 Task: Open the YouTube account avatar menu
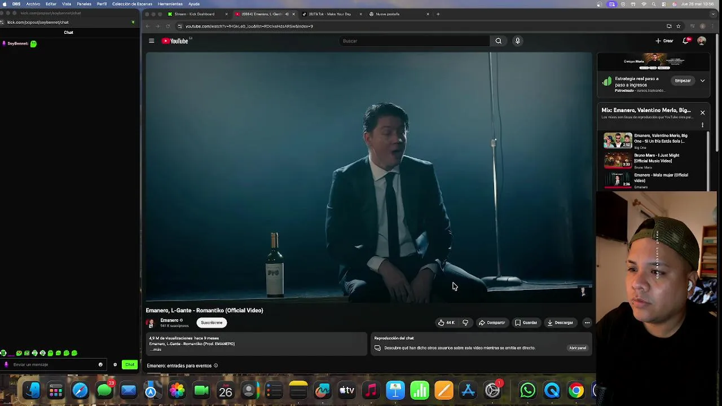[701, 41]
